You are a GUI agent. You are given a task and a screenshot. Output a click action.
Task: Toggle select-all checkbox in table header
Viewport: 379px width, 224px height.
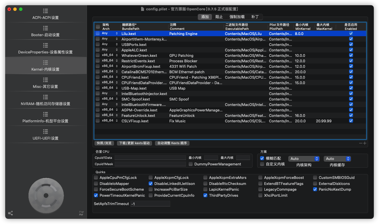[98, 27]
